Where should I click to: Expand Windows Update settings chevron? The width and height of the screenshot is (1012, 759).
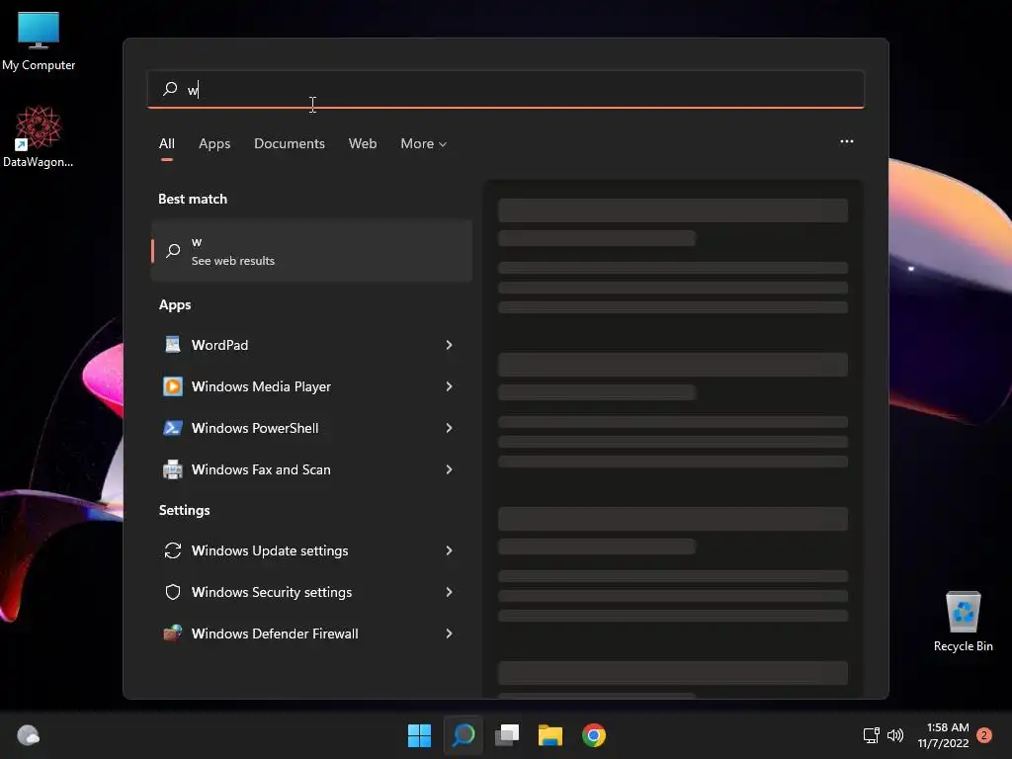tap(450, 550)
